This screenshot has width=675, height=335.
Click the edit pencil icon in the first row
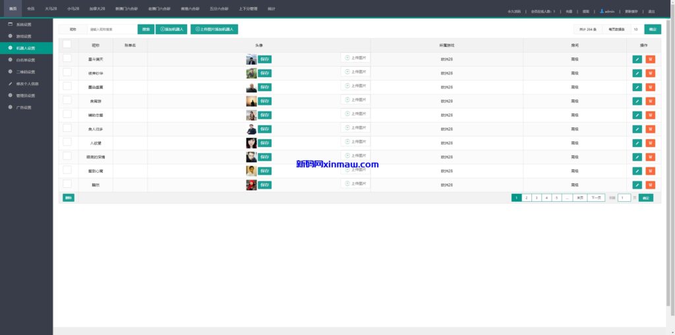tap(637, 59)
